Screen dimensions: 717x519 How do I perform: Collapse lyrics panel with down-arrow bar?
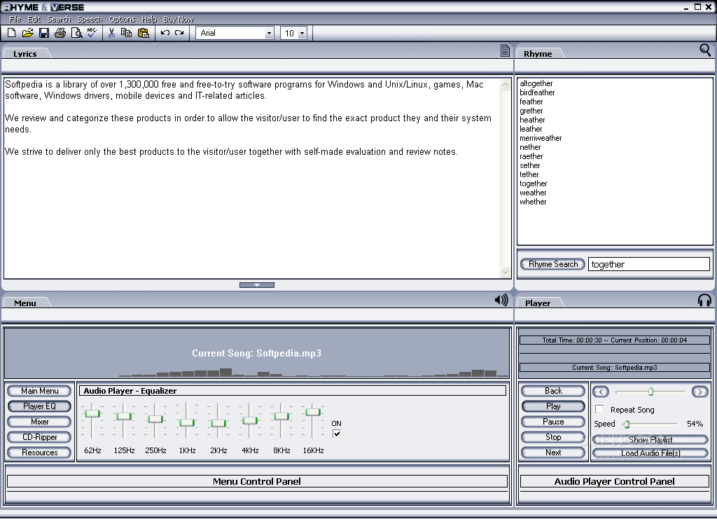coord(257,285)
